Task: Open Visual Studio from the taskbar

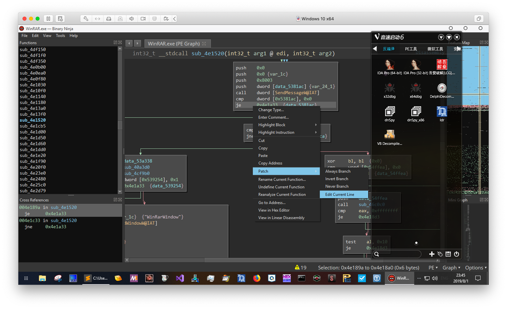Action: coord(180,278)
